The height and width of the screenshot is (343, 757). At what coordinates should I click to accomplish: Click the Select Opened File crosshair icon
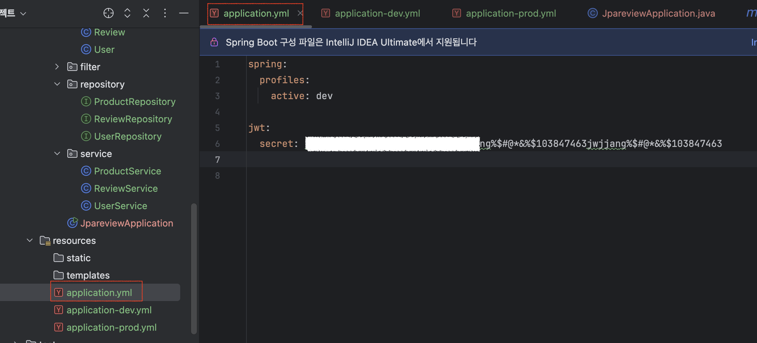click(x=108, y=13)
